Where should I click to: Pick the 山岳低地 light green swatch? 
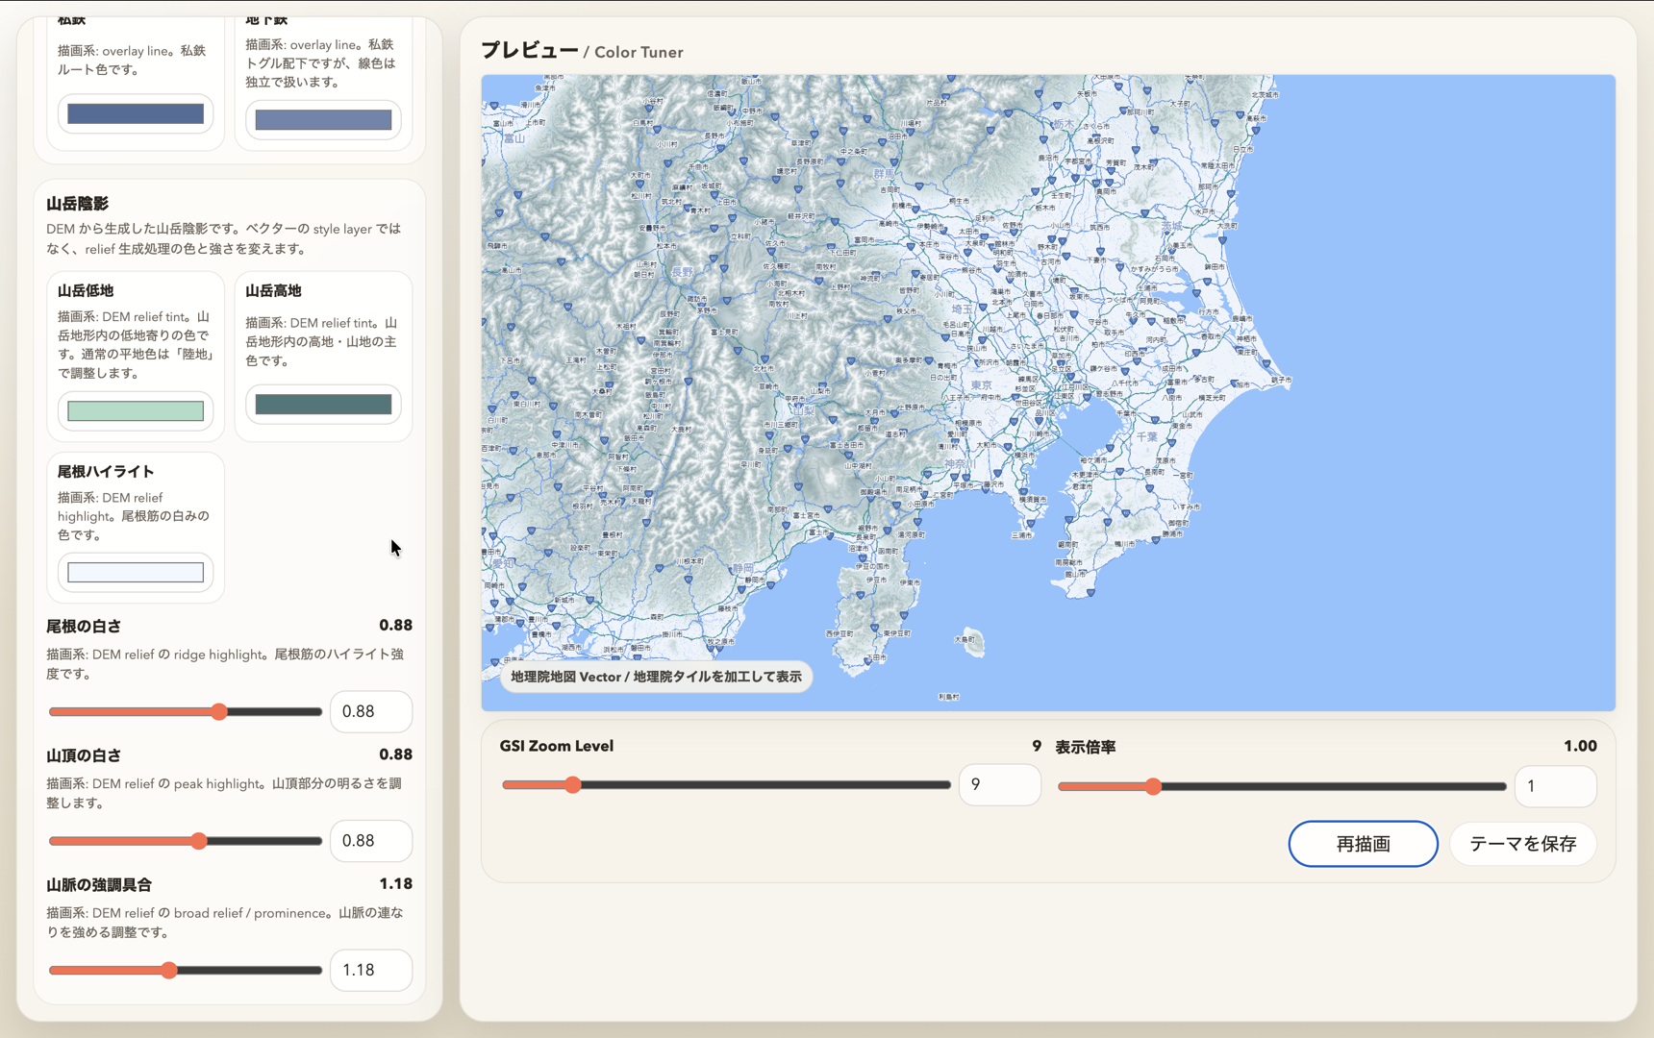pyautogui.click(x=136, y=411)
